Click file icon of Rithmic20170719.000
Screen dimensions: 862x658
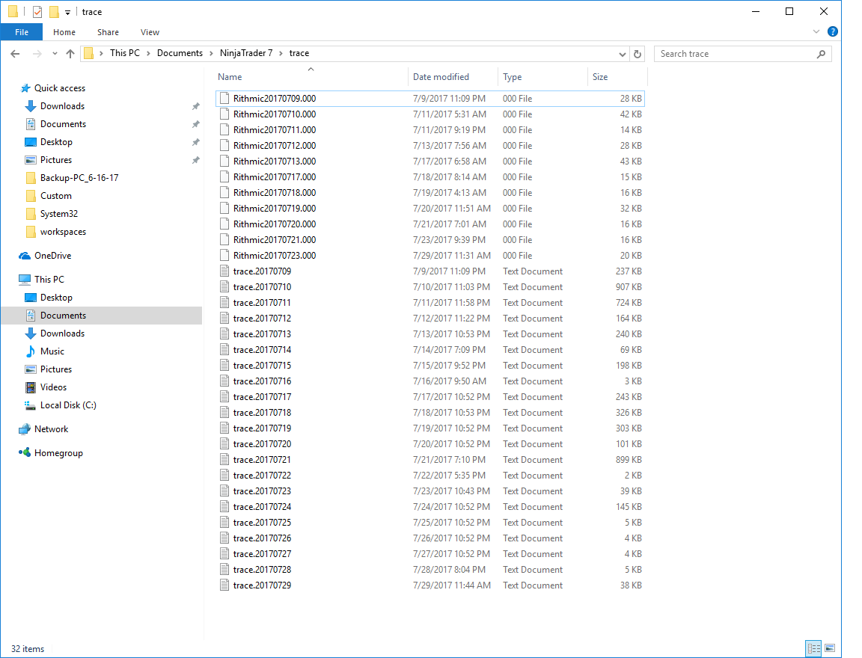coord(224,208)
